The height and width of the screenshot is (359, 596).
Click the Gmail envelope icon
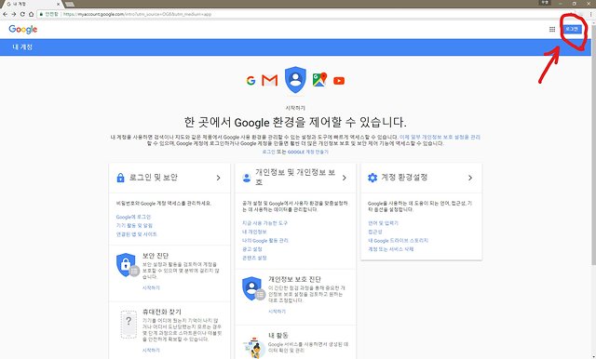point(269,81)
